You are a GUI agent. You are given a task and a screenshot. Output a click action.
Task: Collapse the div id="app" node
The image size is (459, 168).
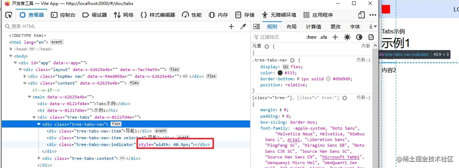pyautogui.click(x=15, y=63)
